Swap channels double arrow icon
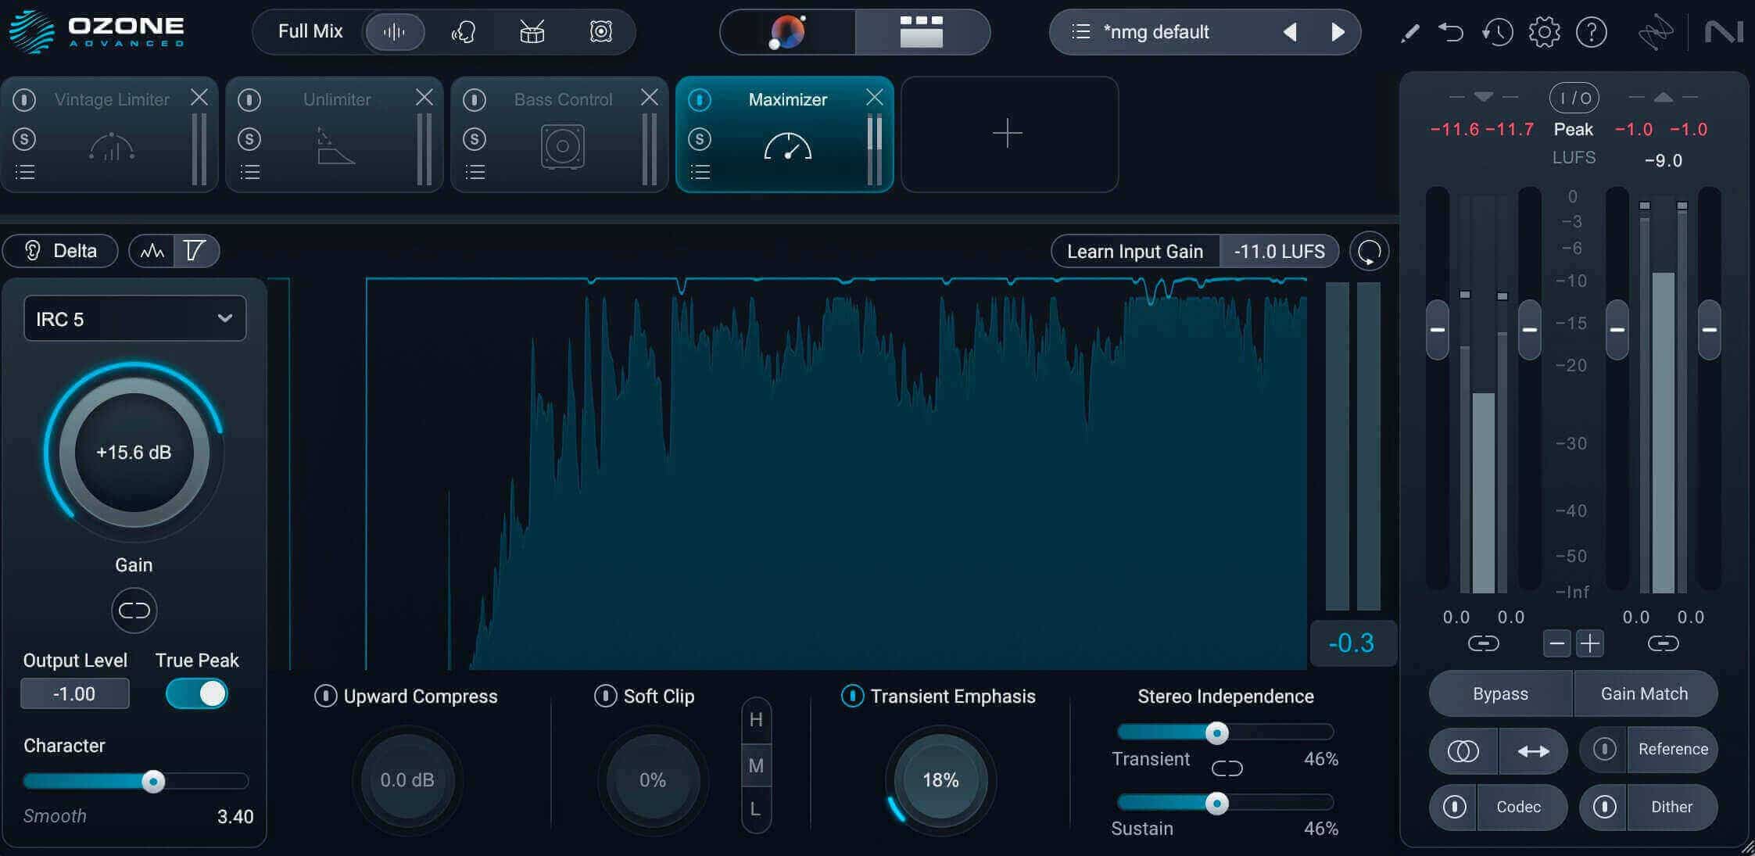 (x=1533, y=751)
